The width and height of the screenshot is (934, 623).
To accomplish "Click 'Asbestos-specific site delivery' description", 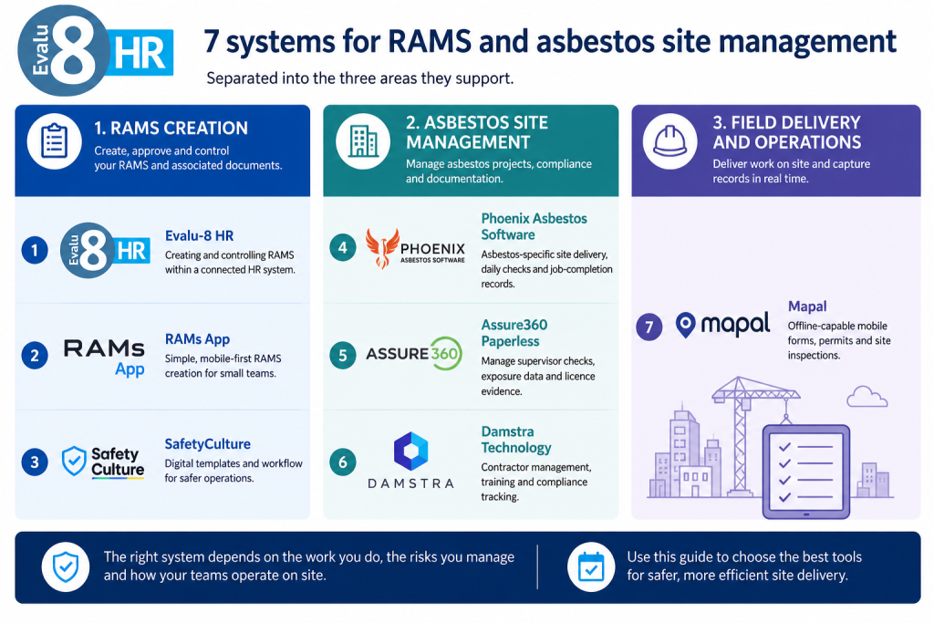I will pyautogui.click(x=547, y=269).
